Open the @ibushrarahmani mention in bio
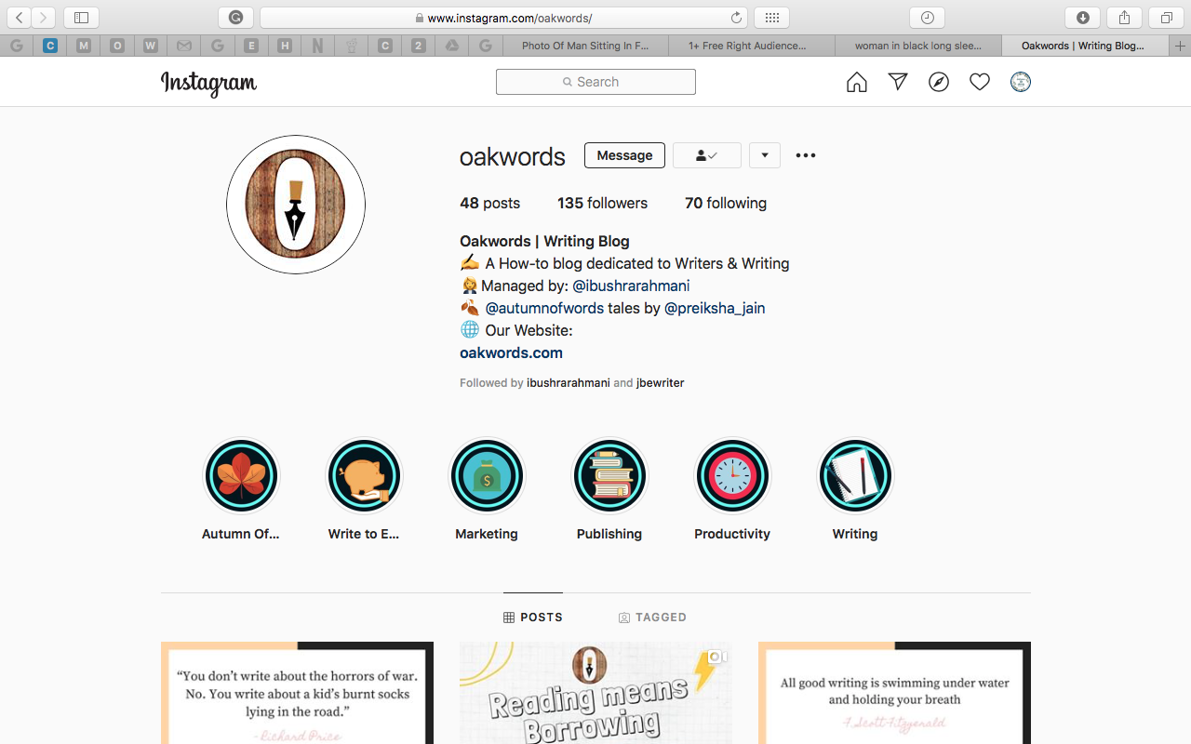The image size is (1191, 744). [631, 286]
